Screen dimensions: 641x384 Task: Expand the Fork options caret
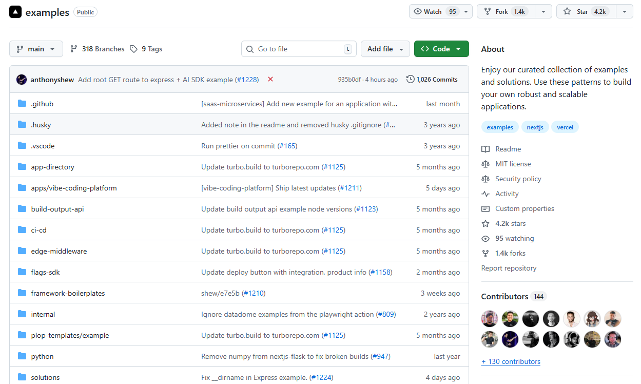point(543,11)
